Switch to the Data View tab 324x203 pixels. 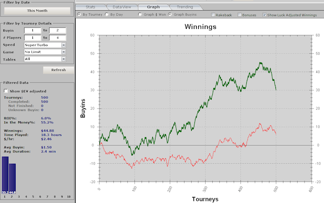click(122, 7)
